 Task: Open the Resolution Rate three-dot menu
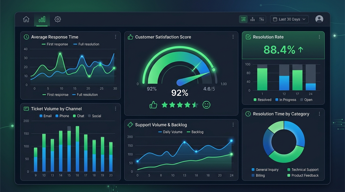point(319,37)
